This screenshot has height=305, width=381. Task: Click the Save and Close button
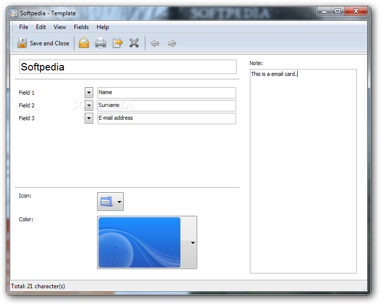[43, 43]
